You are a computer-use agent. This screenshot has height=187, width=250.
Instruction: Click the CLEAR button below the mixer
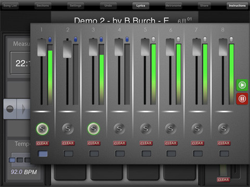pos(223,180)
